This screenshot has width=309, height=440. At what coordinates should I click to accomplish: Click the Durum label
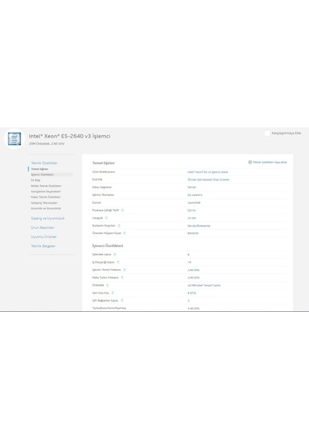97,202
